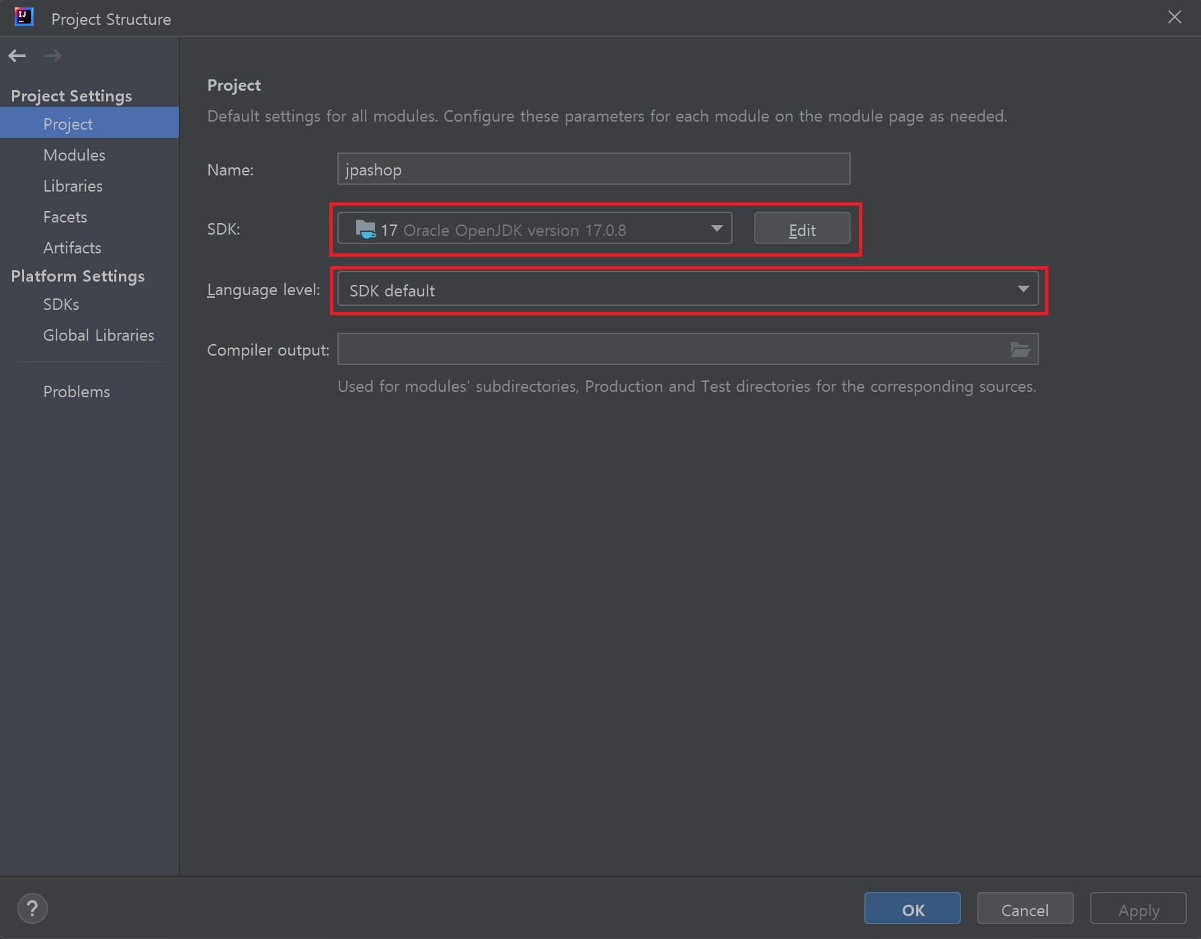Click the Compiler output label

point(268,350)
